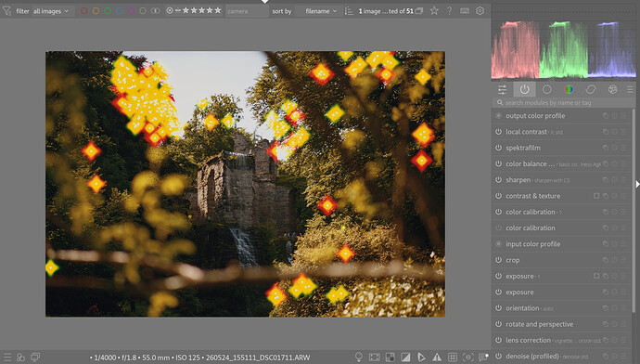Toggle gamut check warning triangle icon

[437, 357]
